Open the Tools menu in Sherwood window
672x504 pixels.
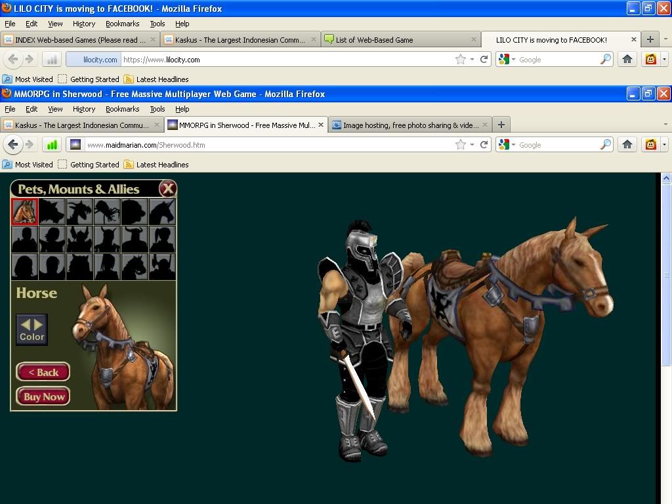157,109
